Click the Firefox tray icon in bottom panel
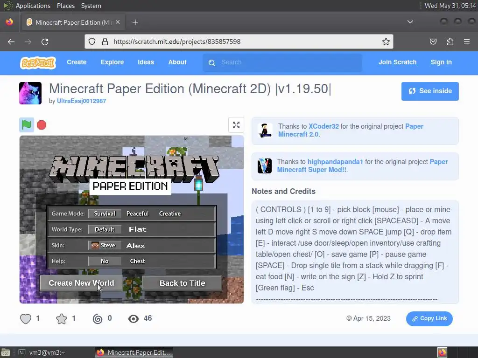Screen dimensions: 478x358 pos(442,352)
